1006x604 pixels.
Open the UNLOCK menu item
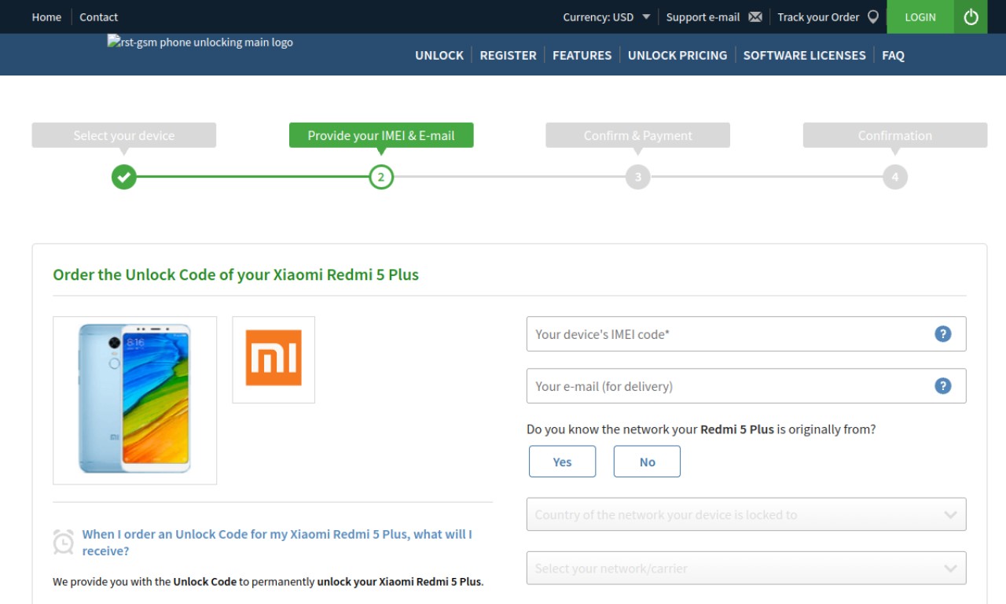[x=439, y=55]
